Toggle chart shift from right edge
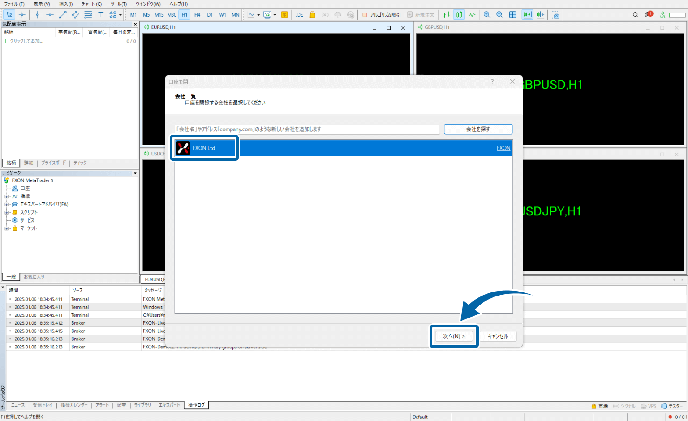The image size is (688, 421). point(541,15)
